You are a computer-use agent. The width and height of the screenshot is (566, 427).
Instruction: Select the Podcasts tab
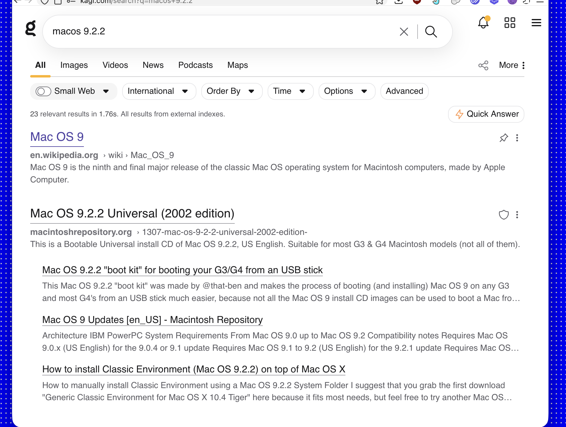(196, 65)
